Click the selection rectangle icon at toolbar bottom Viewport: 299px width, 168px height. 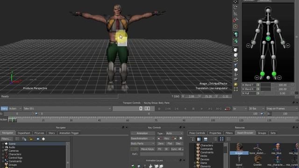(x=236, y=89)
